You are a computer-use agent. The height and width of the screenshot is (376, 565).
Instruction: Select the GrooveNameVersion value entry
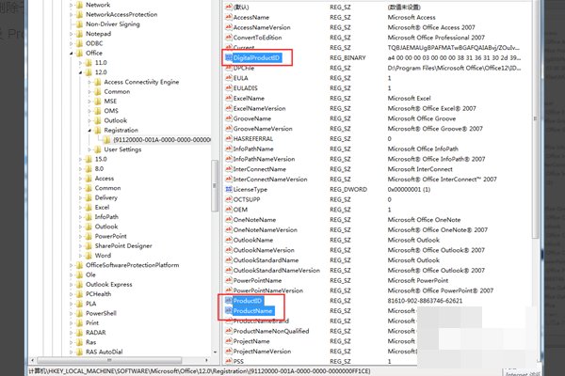point(264,128)
